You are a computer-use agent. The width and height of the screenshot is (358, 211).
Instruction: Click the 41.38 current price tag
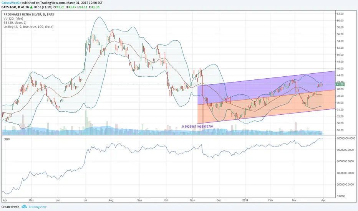click(340, 84)
